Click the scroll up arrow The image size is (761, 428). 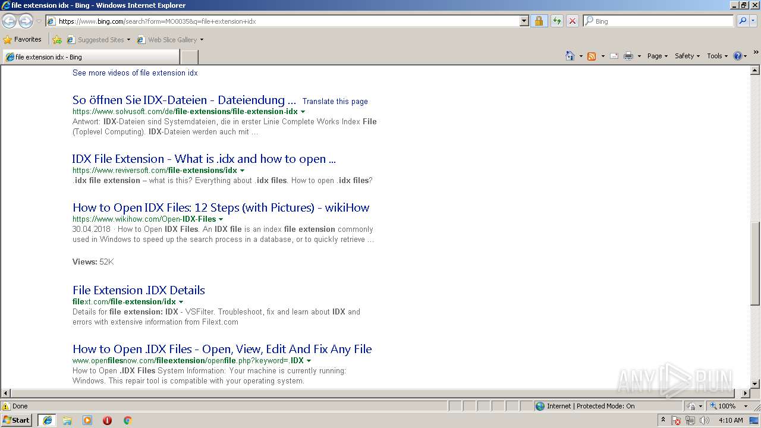click(755, 70)
